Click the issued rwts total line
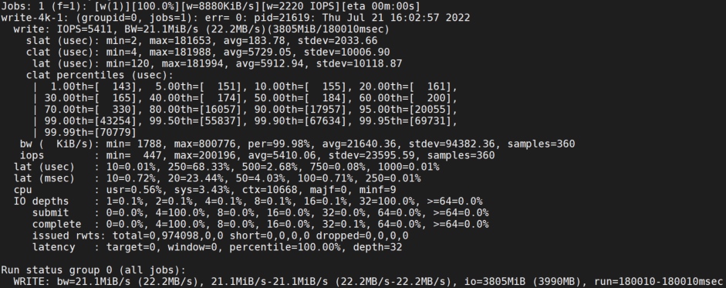Screen dimensions: 726x288 click(x=221, y=235)
